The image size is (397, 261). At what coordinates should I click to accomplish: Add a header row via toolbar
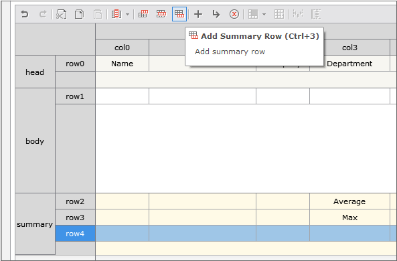pyautogui.click(x=143, y=14)
